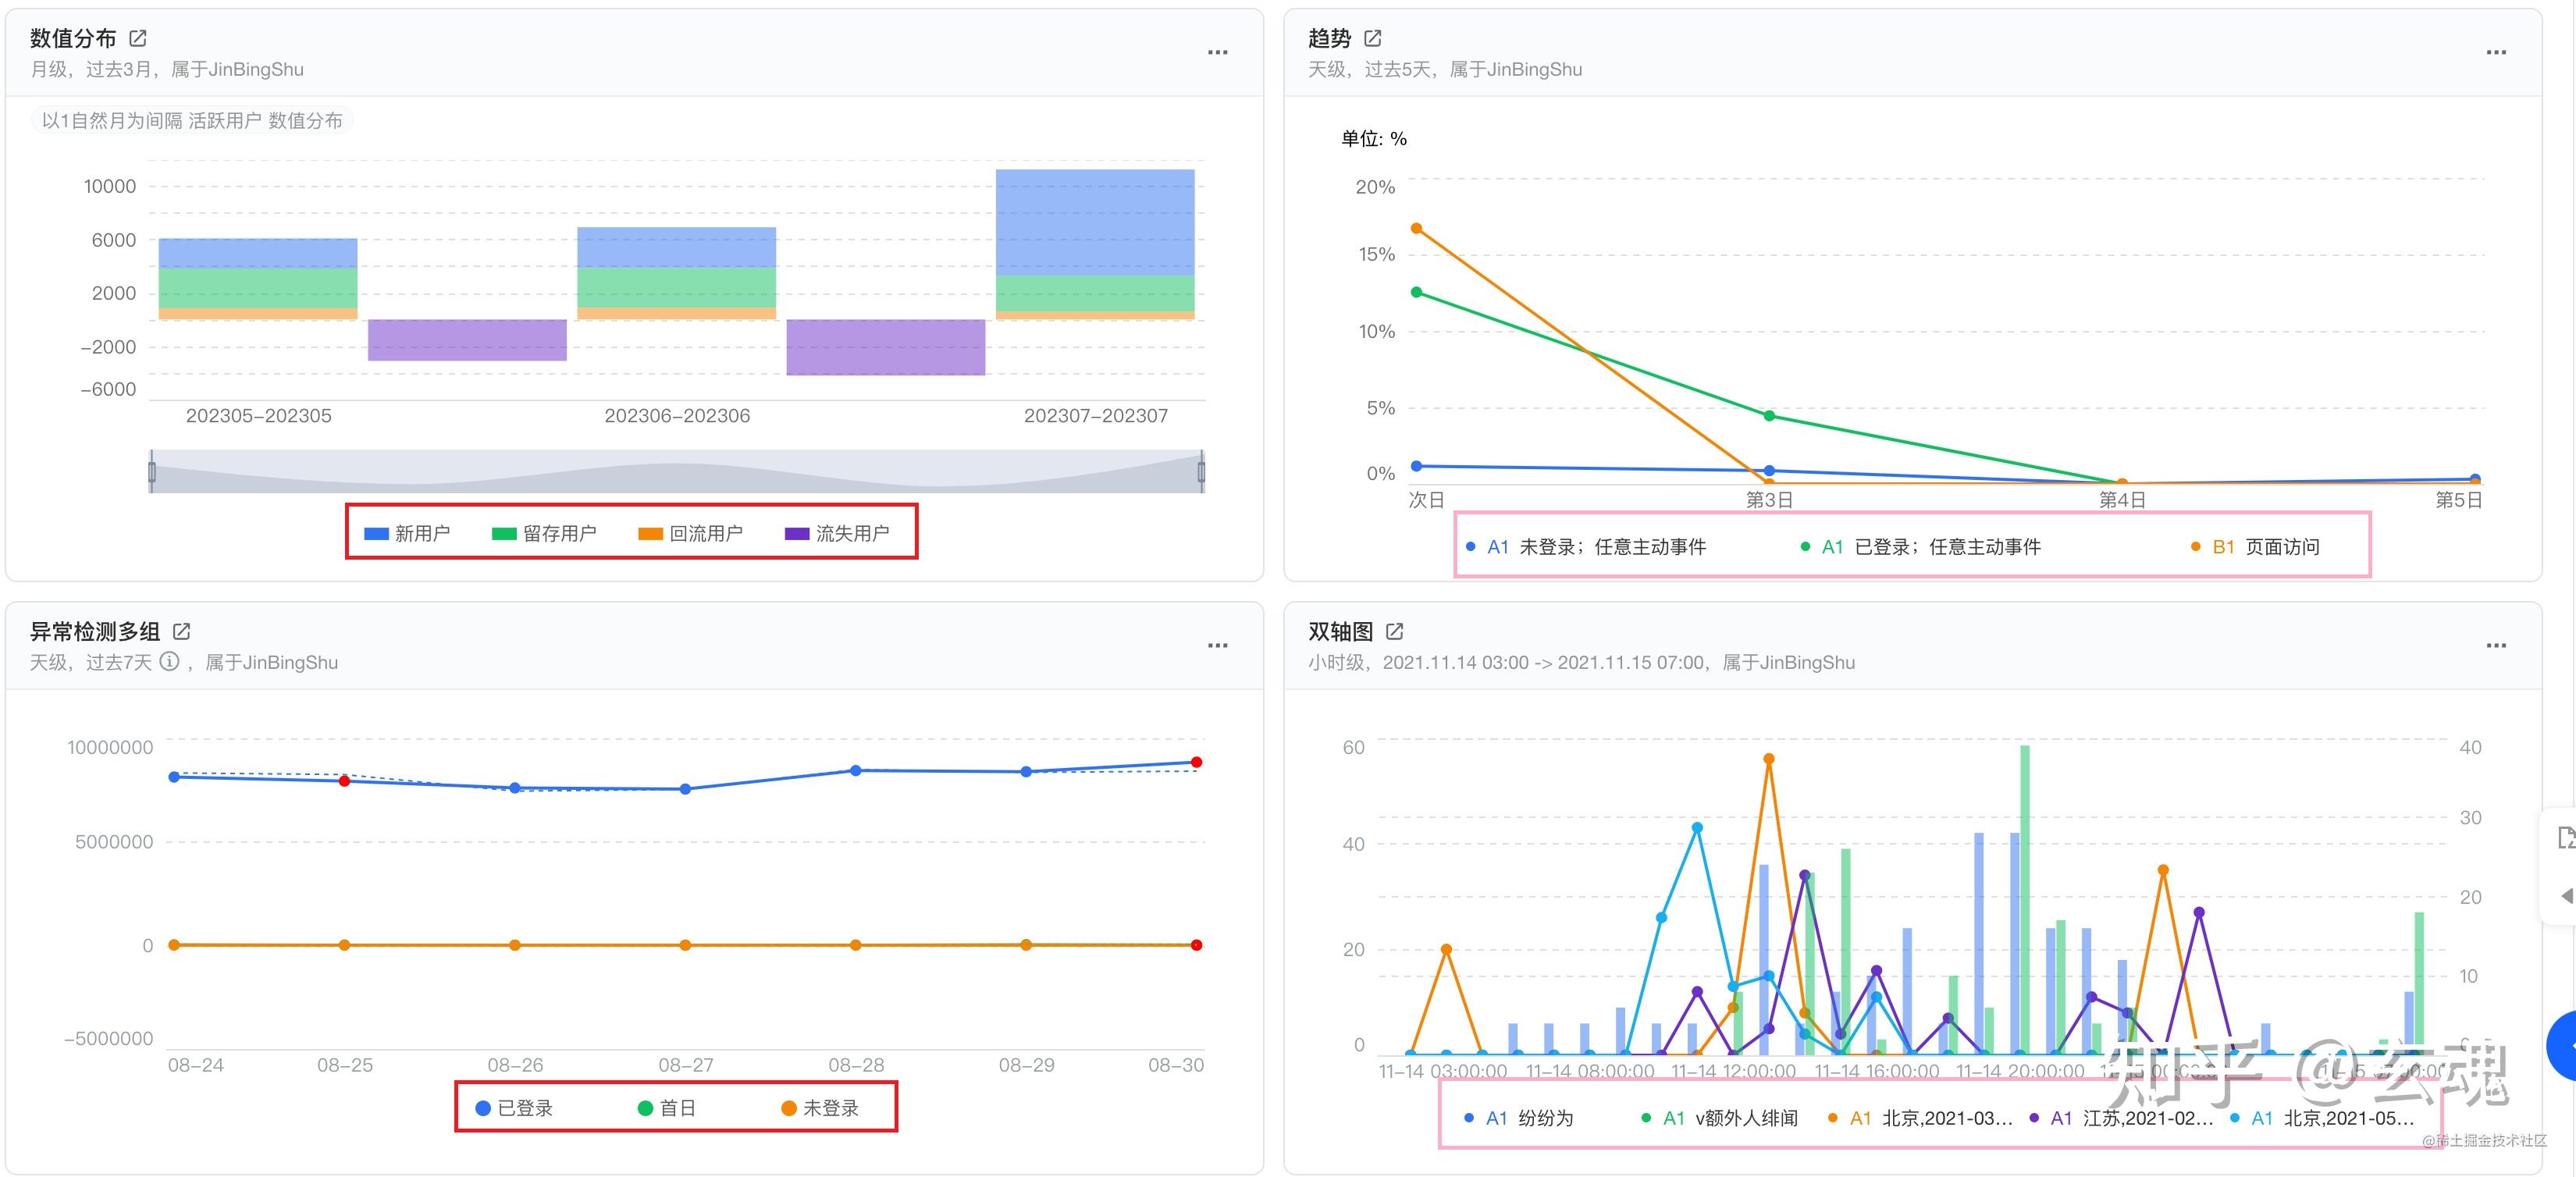2576x1177 pixels.
Task: Open the 数值分布 chart in a new page
Action: click(x=140, y=38)
